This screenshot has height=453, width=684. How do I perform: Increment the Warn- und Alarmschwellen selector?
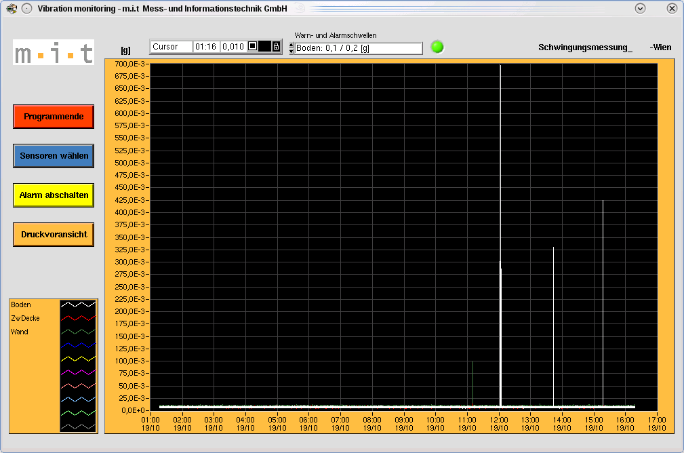point(291,45)
